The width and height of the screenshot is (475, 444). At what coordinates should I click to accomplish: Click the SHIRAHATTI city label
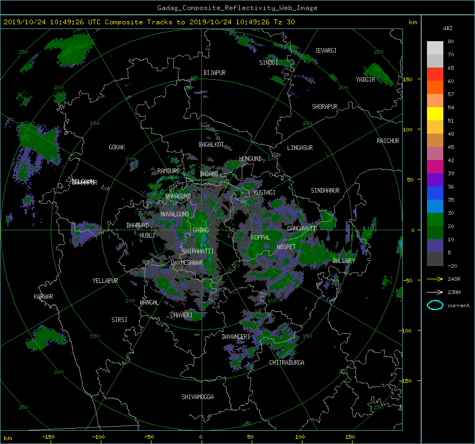(198, 251)
